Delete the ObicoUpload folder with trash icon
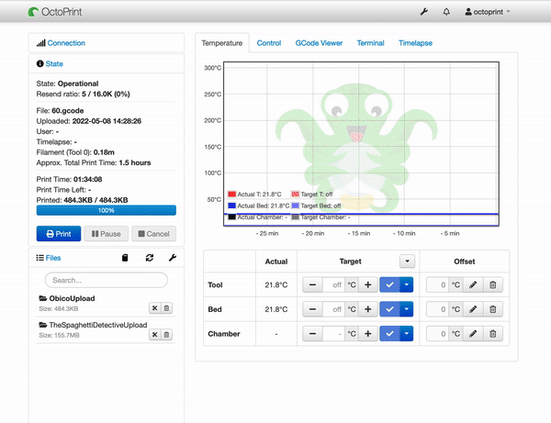The width and height of the screenshot is (551, 423). 166,309
